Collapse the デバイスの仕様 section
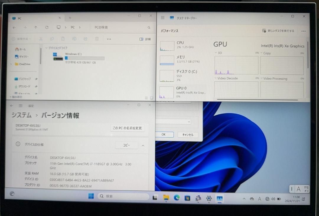Screen dimensions: 319x216 point(143,145)
